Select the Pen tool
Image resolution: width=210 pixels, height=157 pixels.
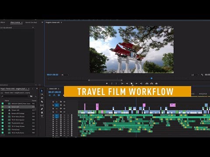(x=42, y=109)
